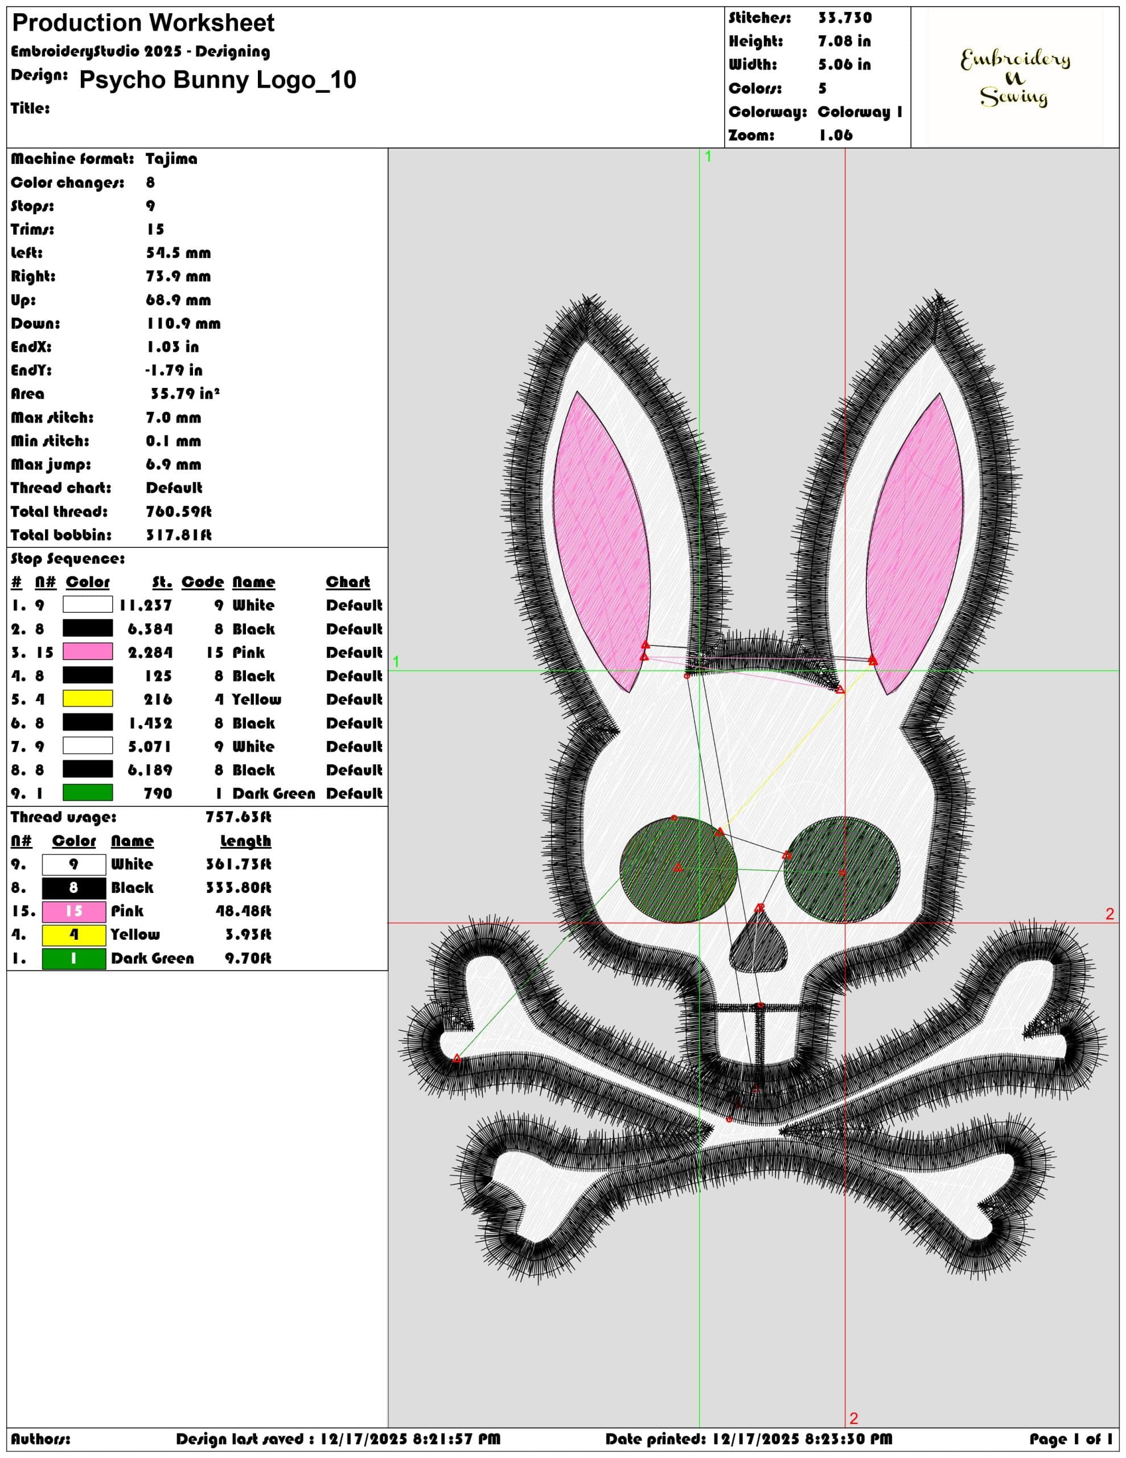Click the 'Length' column header
The image size is (1126, 1458).
[245, 841]
